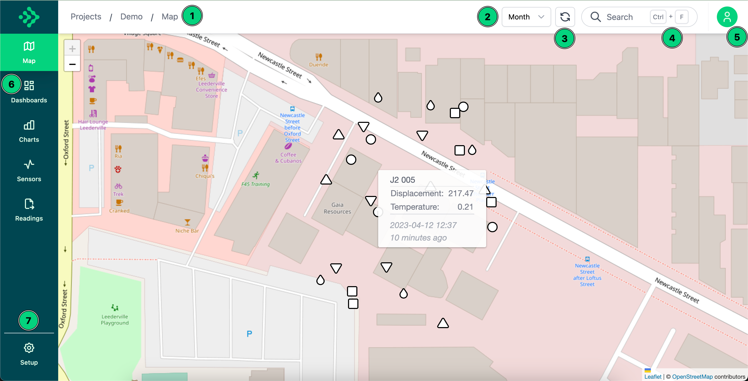
Task: Select a triangle sensor marker on the map
Action: pyautogui.click(x=339, y=135)
